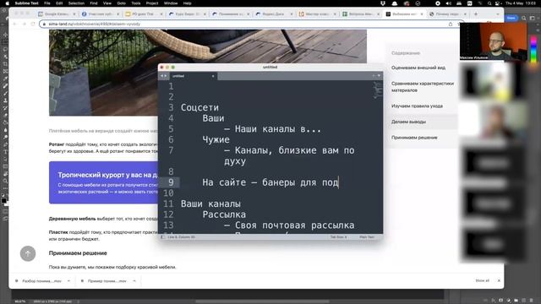Select the Move tool in Photoshop toolbar
The height and width of the screenshot is (304, 541).
click(5, 35)
